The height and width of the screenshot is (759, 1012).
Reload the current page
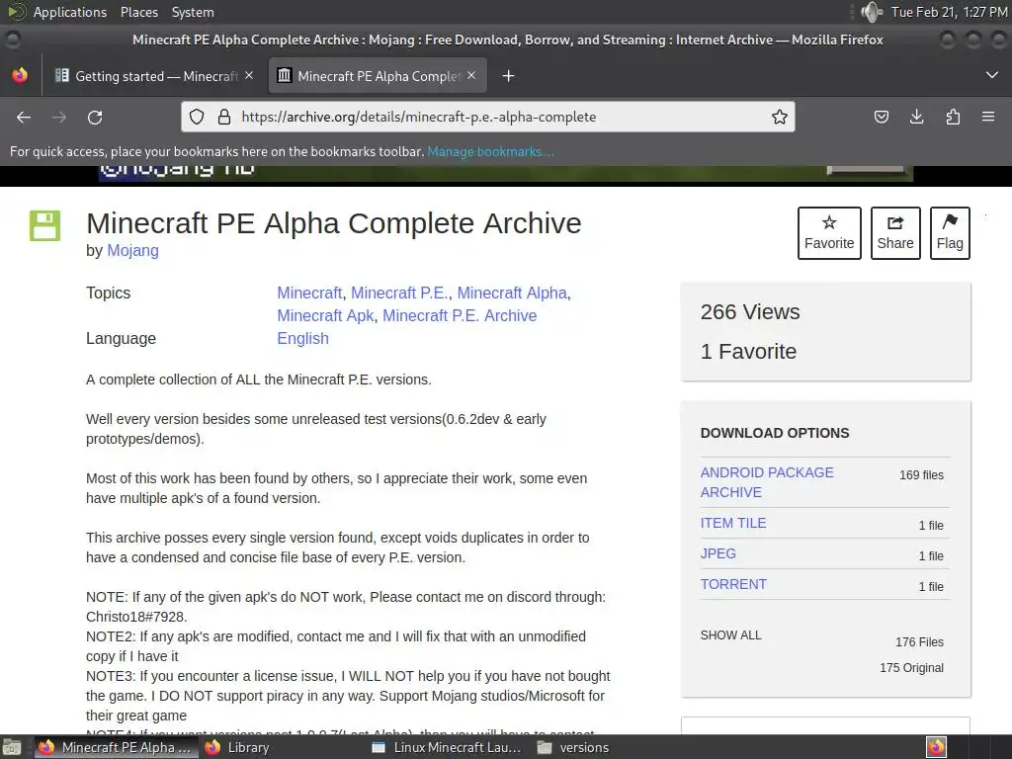pos(95,117)
